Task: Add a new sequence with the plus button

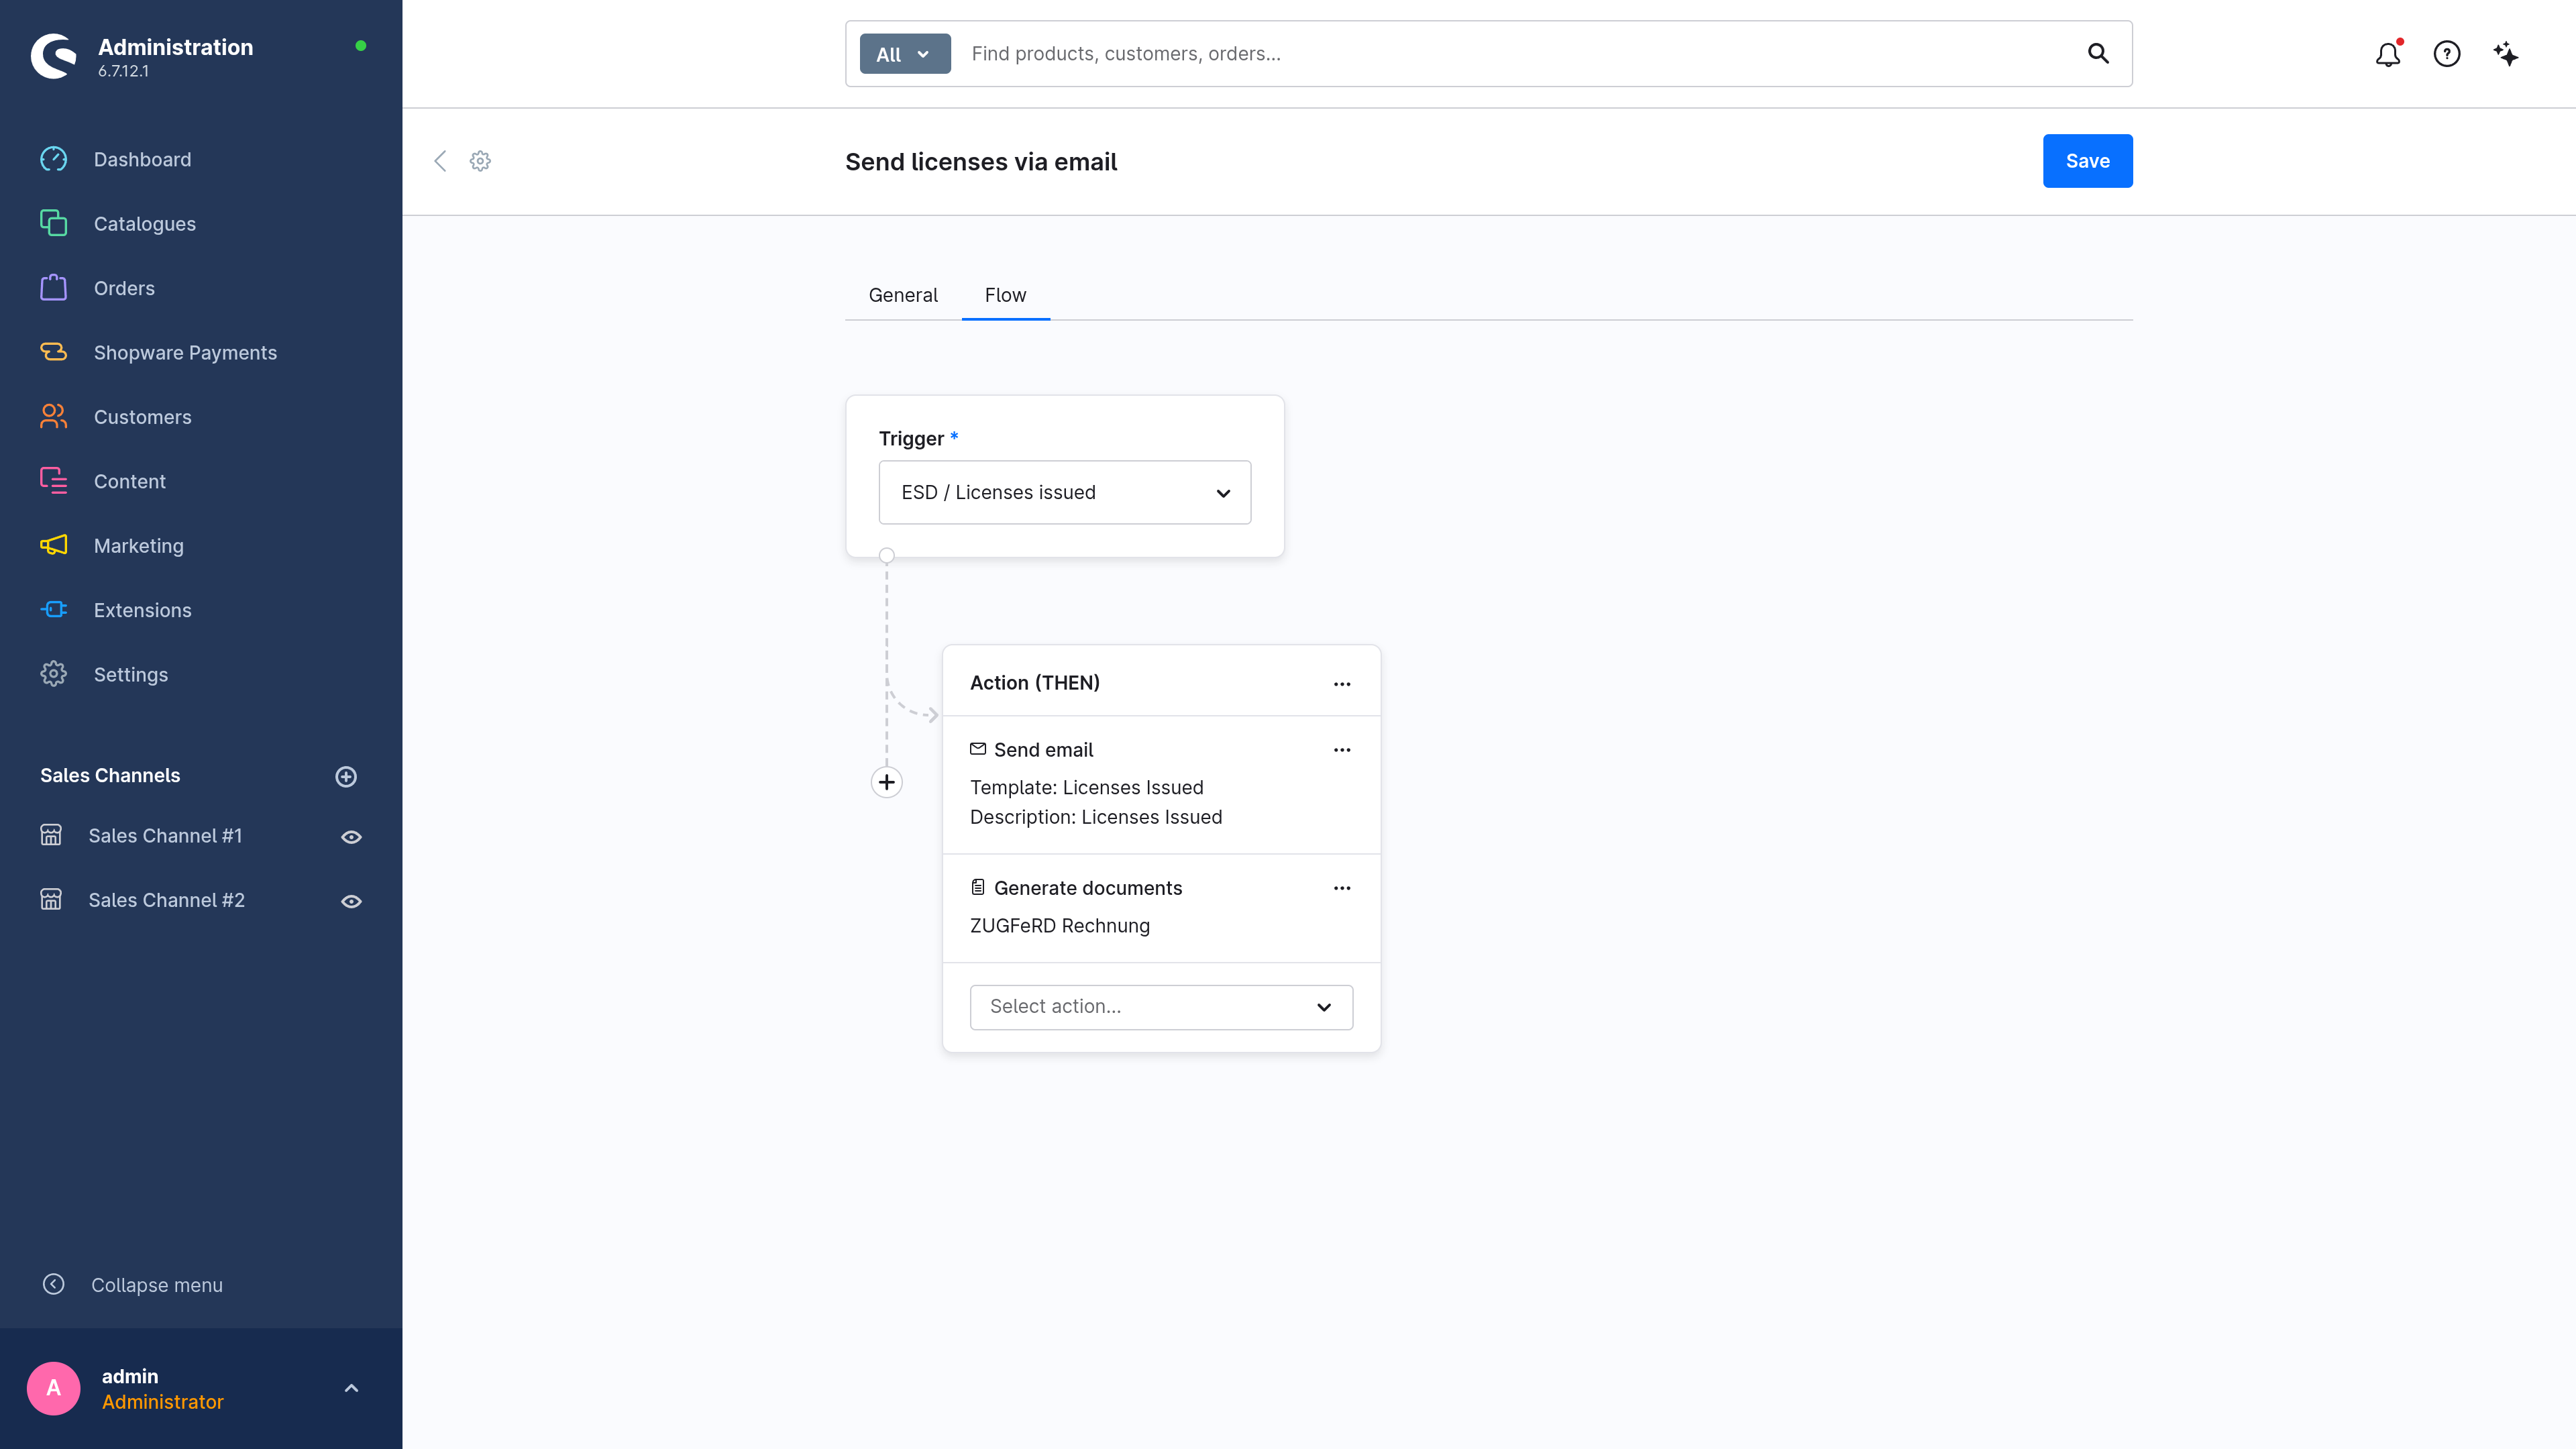Action: [887, 782]
